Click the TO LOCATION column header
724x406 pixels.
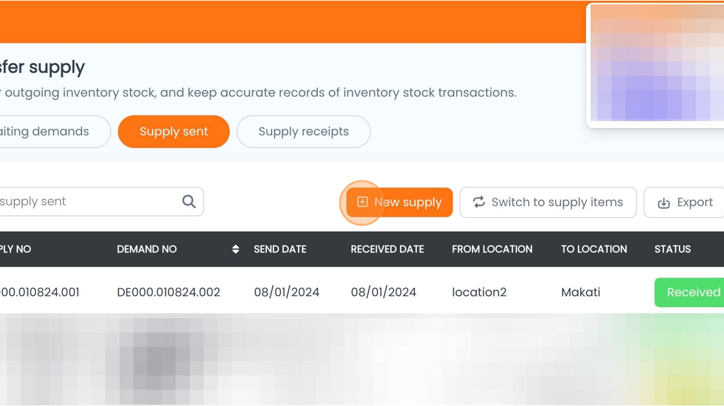(x=593, y=250)
